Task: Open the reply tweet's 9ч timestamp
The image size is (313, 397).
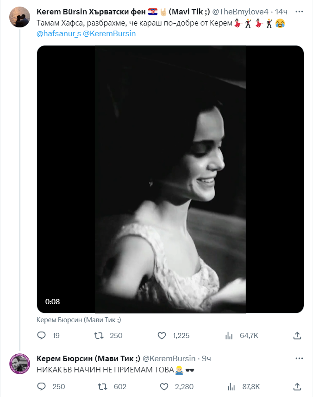Action: coord(207,359)
